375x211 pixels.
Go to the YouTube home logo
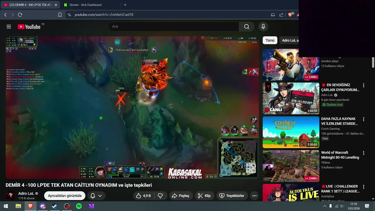pyautogui.click(x=29, y=27)
